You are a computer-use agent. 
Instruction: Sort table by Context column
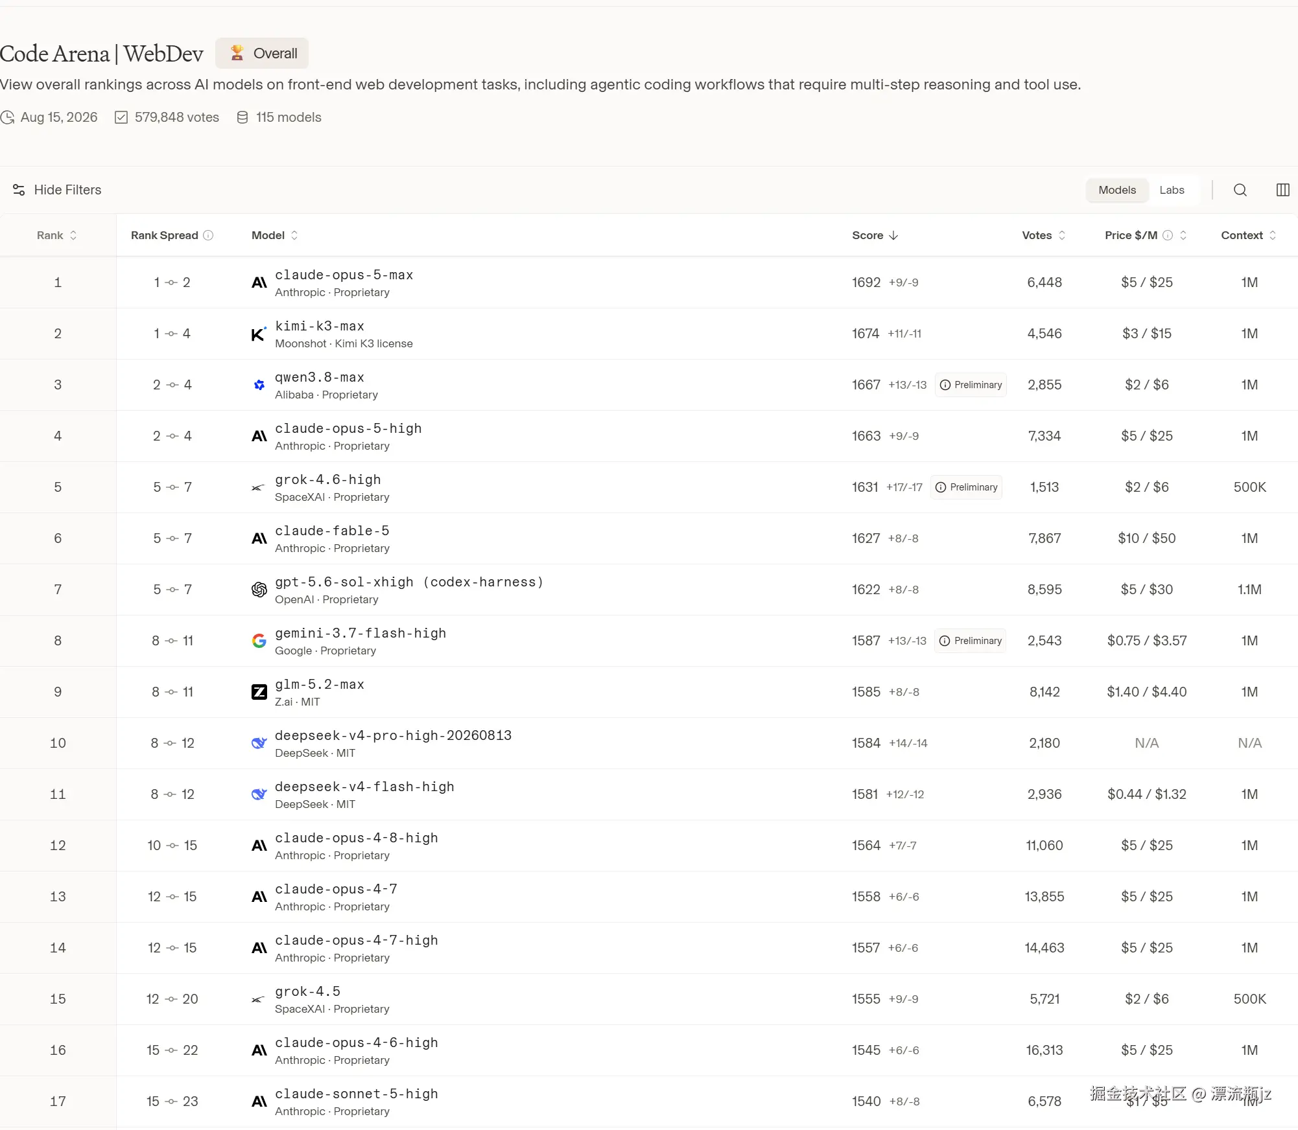(x=1249, y=235)
